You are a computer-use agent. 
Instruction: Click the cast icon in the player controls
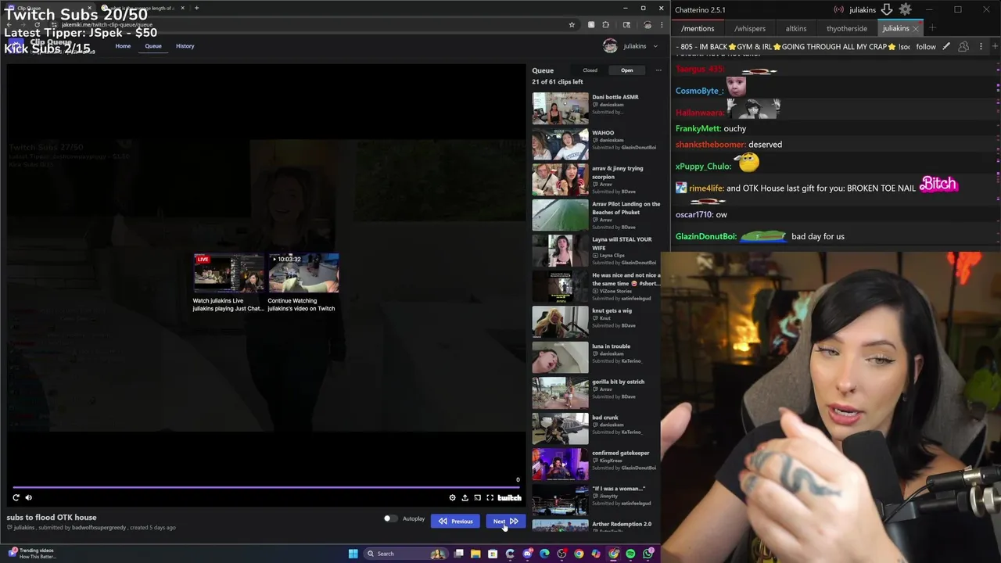pos(477,497)
